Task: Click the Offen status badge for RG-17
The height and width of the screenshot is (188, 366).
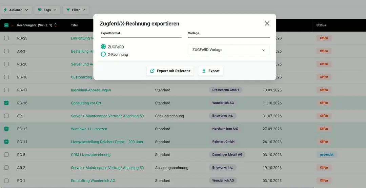Action: pyautogui.click(x=324, y=90)
